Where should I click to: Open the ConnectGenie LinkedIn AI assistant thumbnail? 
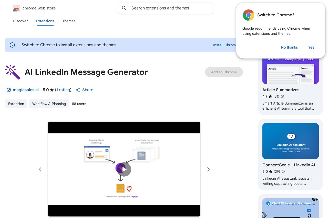pos(291,141)
